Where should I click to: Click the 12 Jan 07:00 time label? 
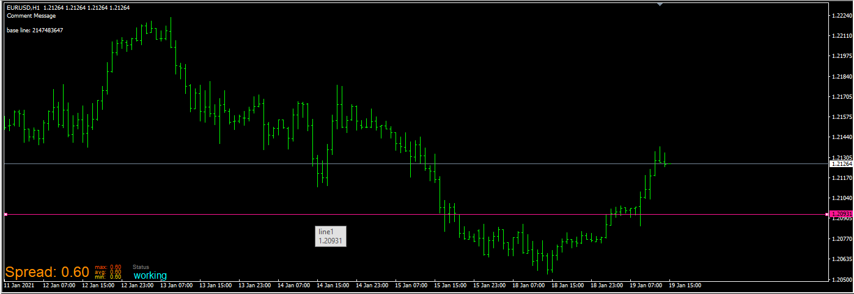coord(59,285)
